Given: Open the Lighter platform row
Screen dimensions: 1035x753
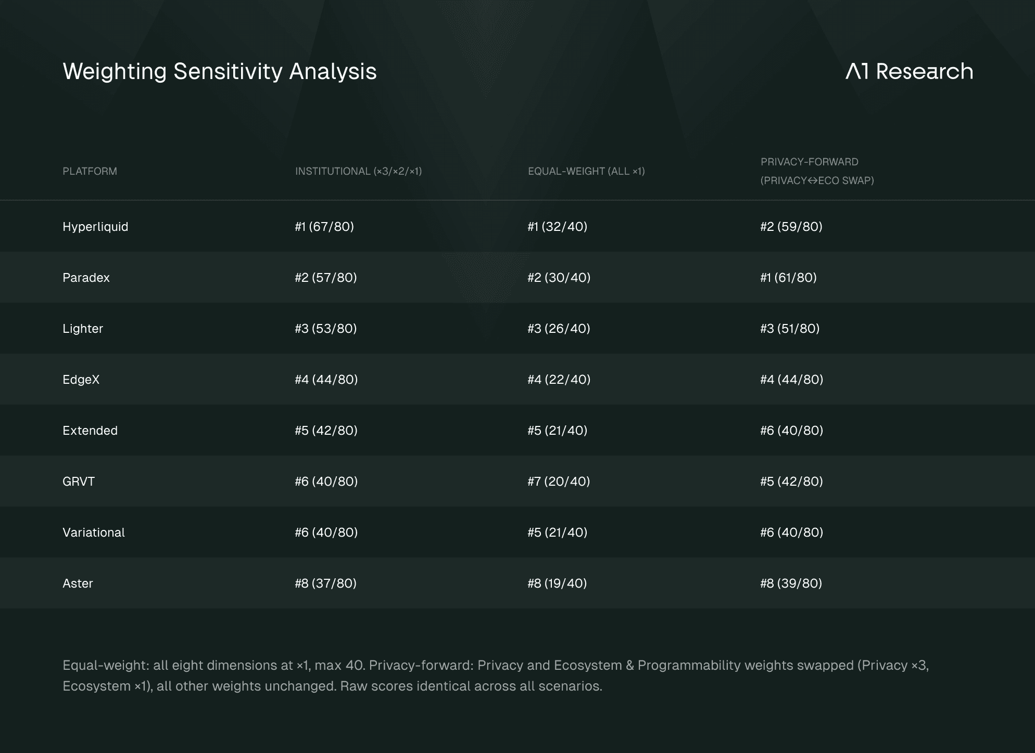Looking at the screenshot, I should tap(83, 329).
